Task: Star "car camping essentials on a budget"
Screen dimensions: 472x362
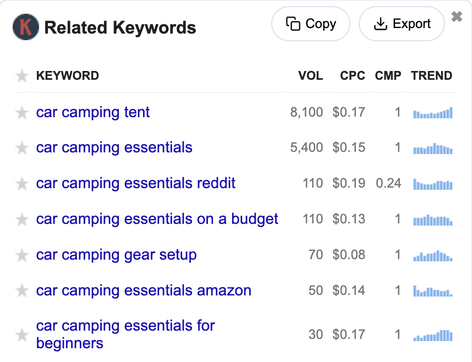Action: [22, 220]
